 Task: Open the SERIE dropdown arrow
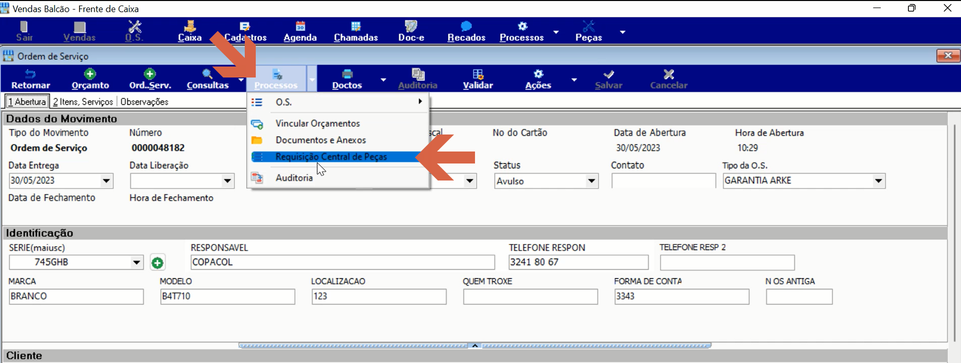137,262
